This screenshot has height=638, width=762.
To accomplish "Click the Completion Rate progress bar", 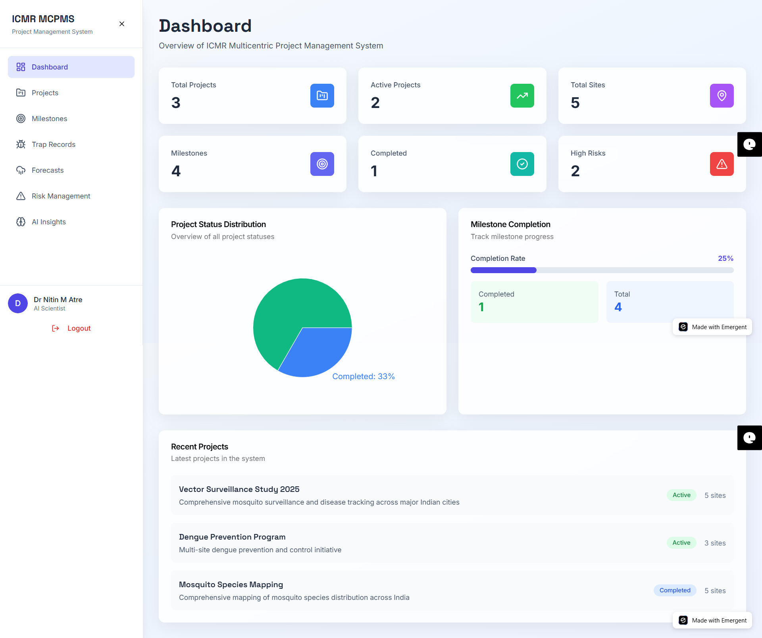I will 602,270.
